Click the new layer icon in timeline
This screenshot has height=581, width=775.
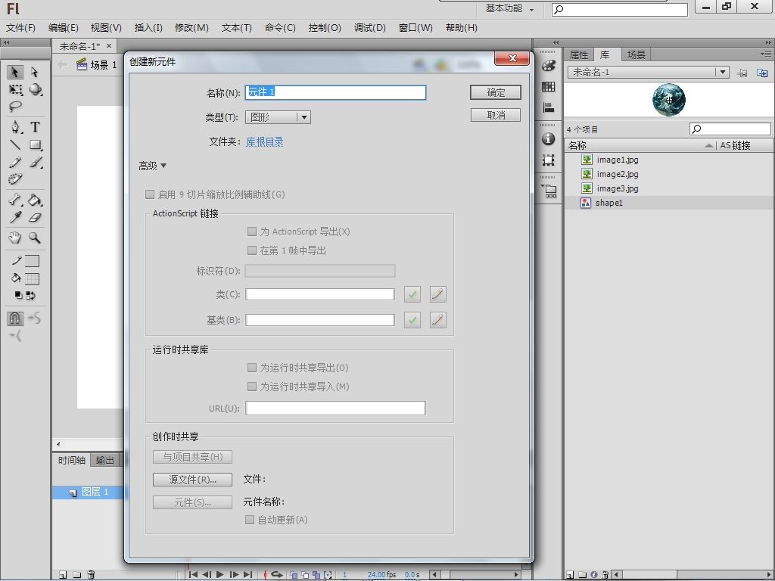pyautogui.click(x=63, y=575)
